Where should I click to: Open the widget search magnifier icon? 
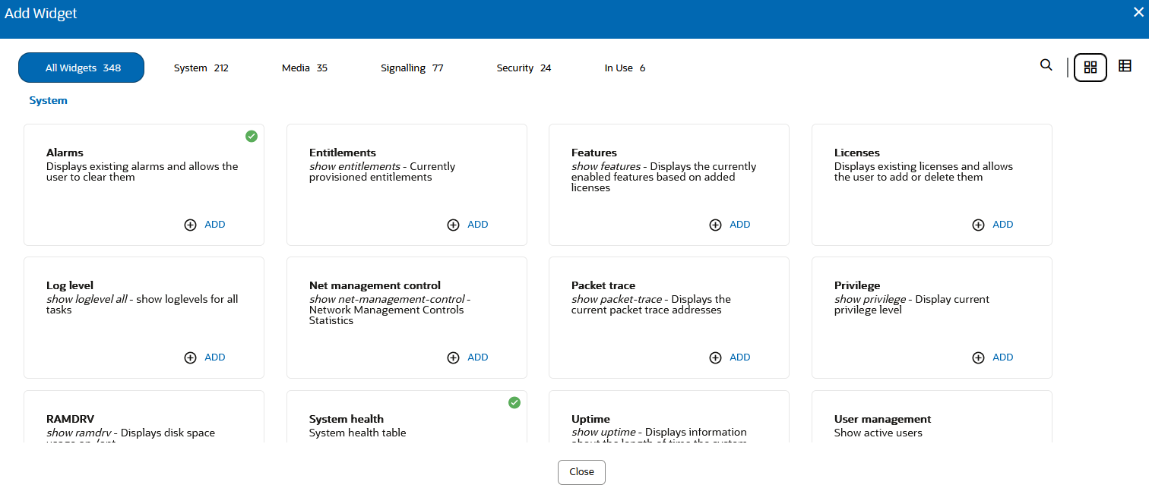pyautogui.click(x=1046, y=65)
